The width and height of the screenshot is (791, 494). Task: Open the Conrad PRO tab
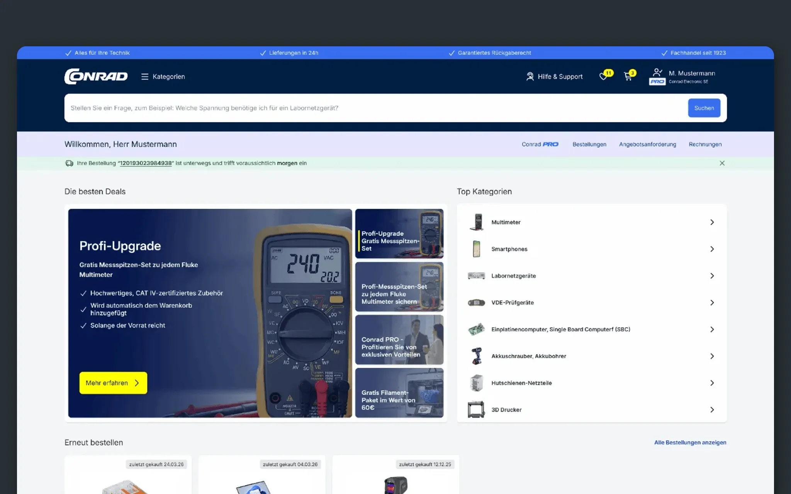point(540,144)
